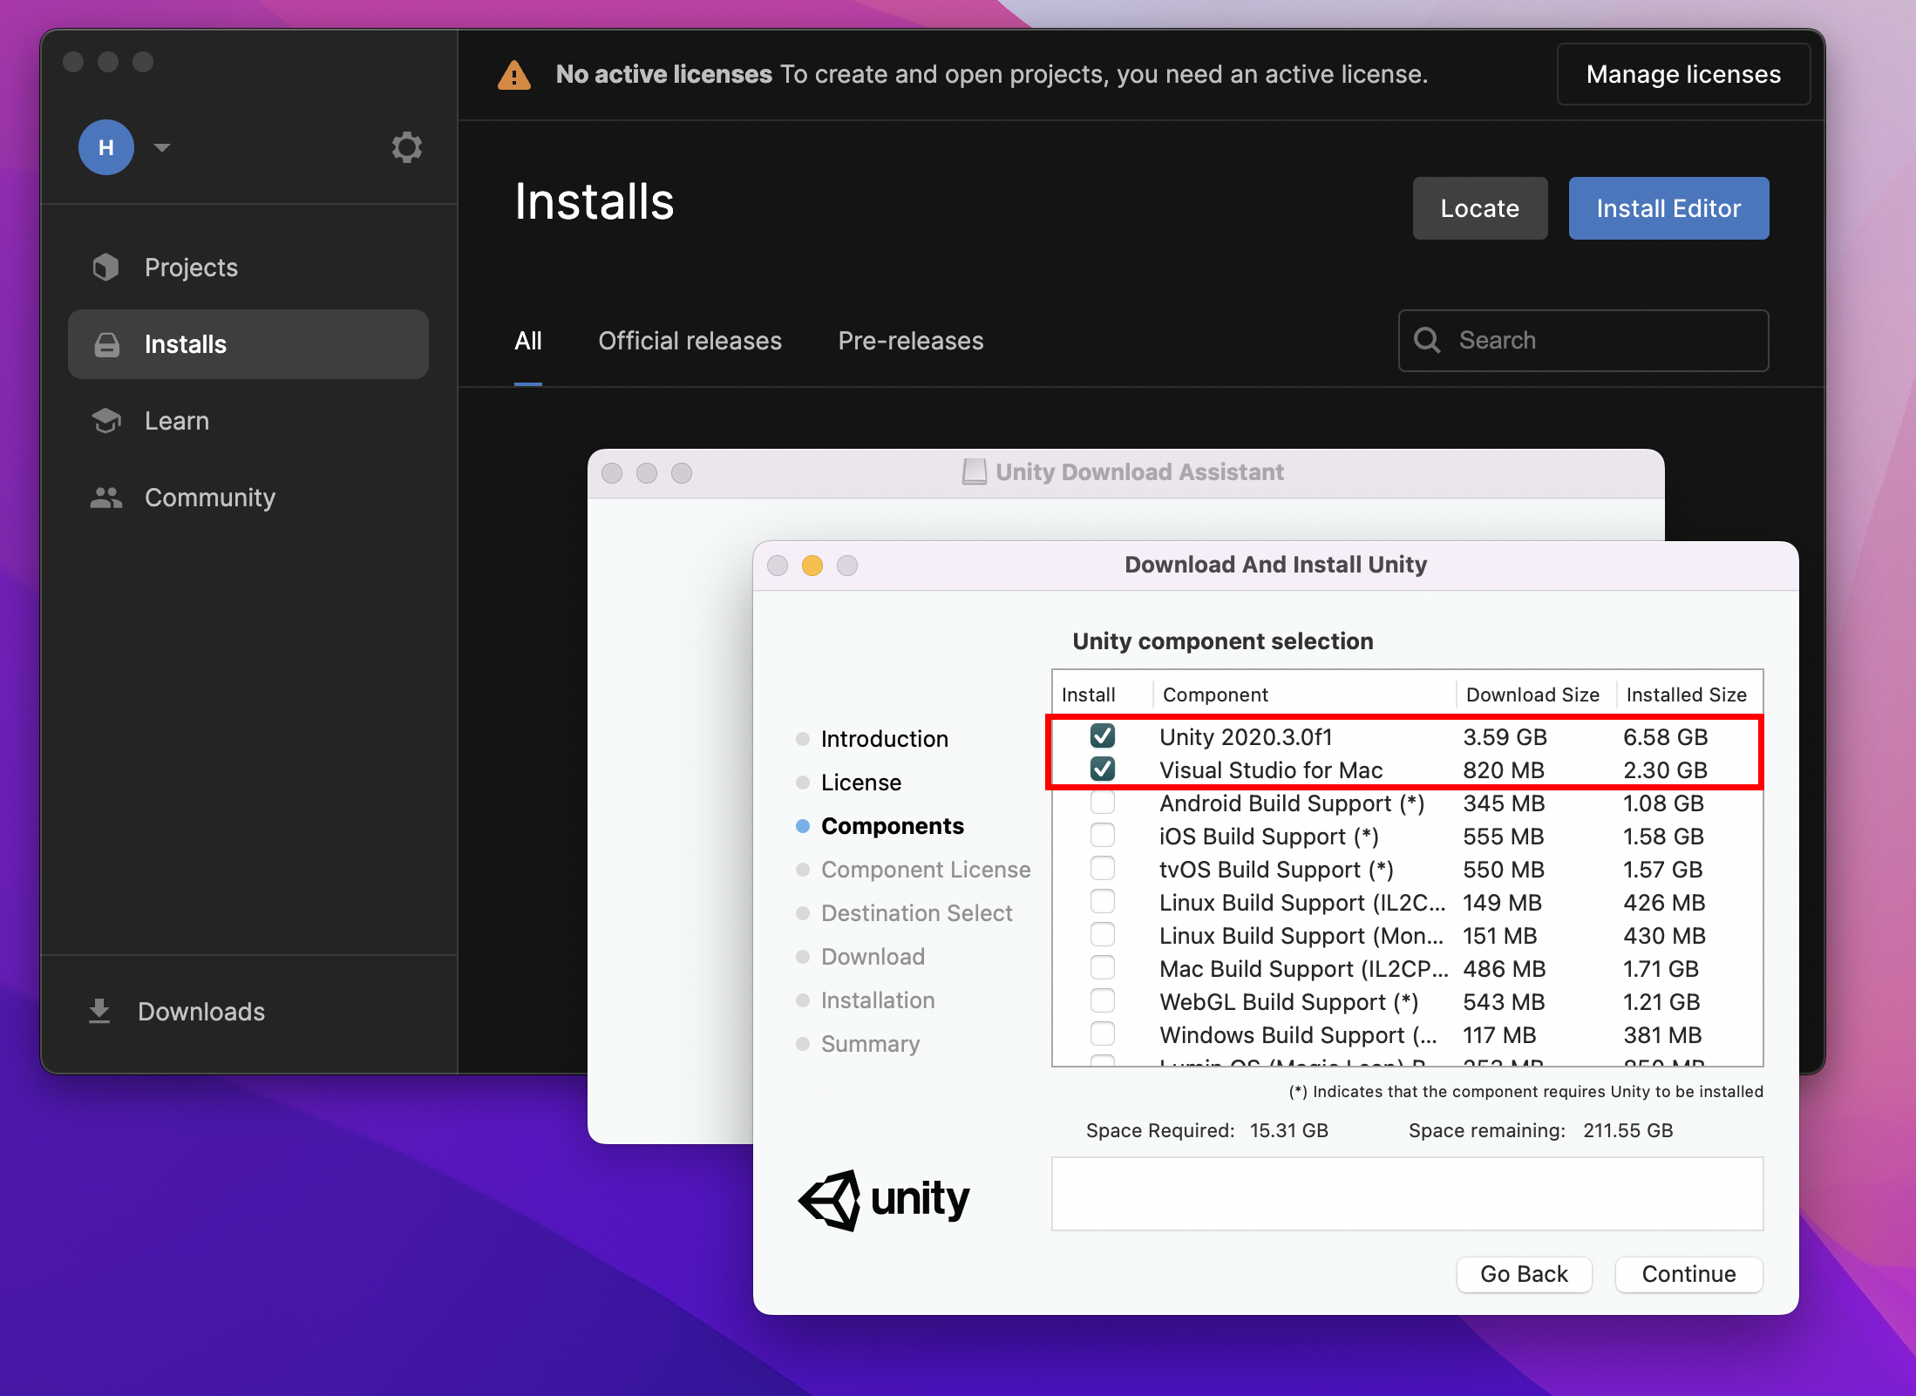Image resolution: width=1916 pixels, height=1396 pixels.
Task: Click the blue H account avatar
Action: pos(106,147)
